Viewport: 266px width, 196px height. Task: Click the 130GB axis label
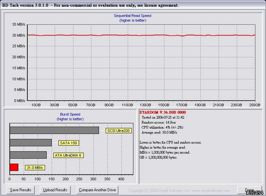tap(145, 105)
